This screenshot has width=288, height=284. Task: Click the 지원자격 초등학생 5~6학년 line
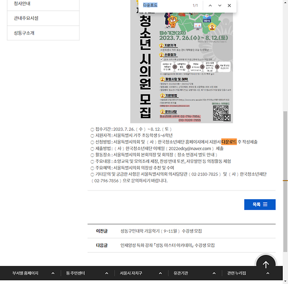click(132, 136)
